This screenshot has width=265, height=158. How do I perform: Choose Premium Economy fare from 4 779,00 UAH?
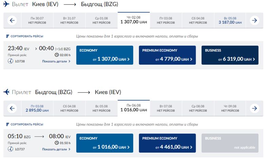click(x=167, y=55)
